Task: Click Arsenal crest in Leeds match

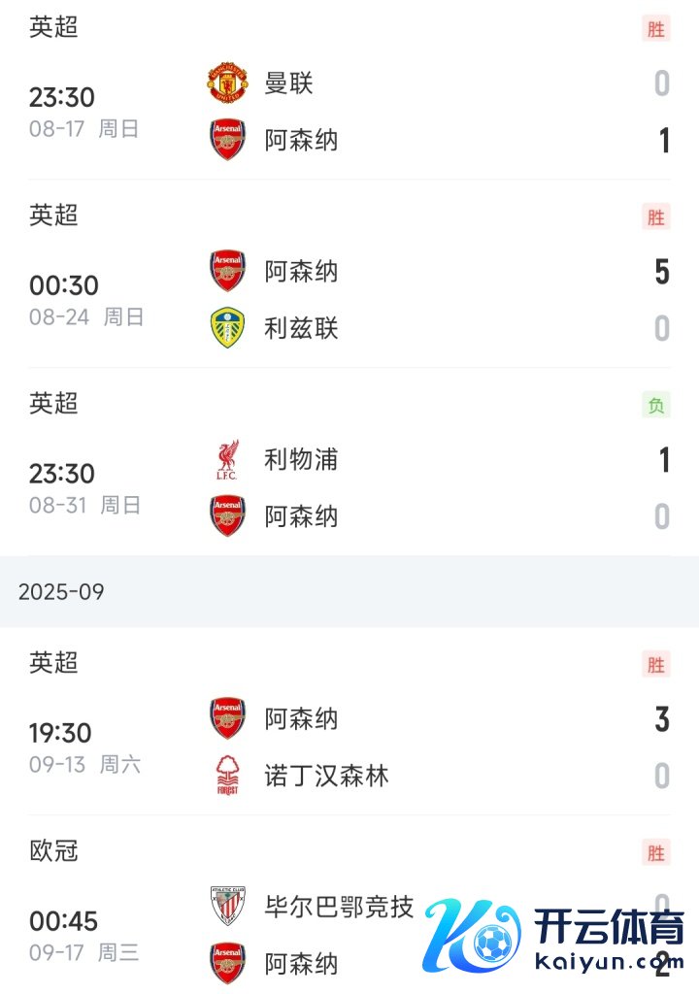Action: (x=227, y=271)
